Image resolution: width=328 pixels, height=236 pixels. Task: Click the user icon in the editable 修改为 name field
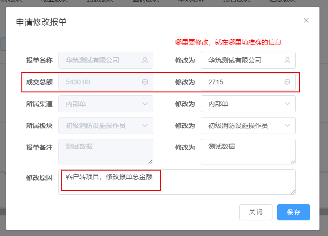tap(287, 60)
